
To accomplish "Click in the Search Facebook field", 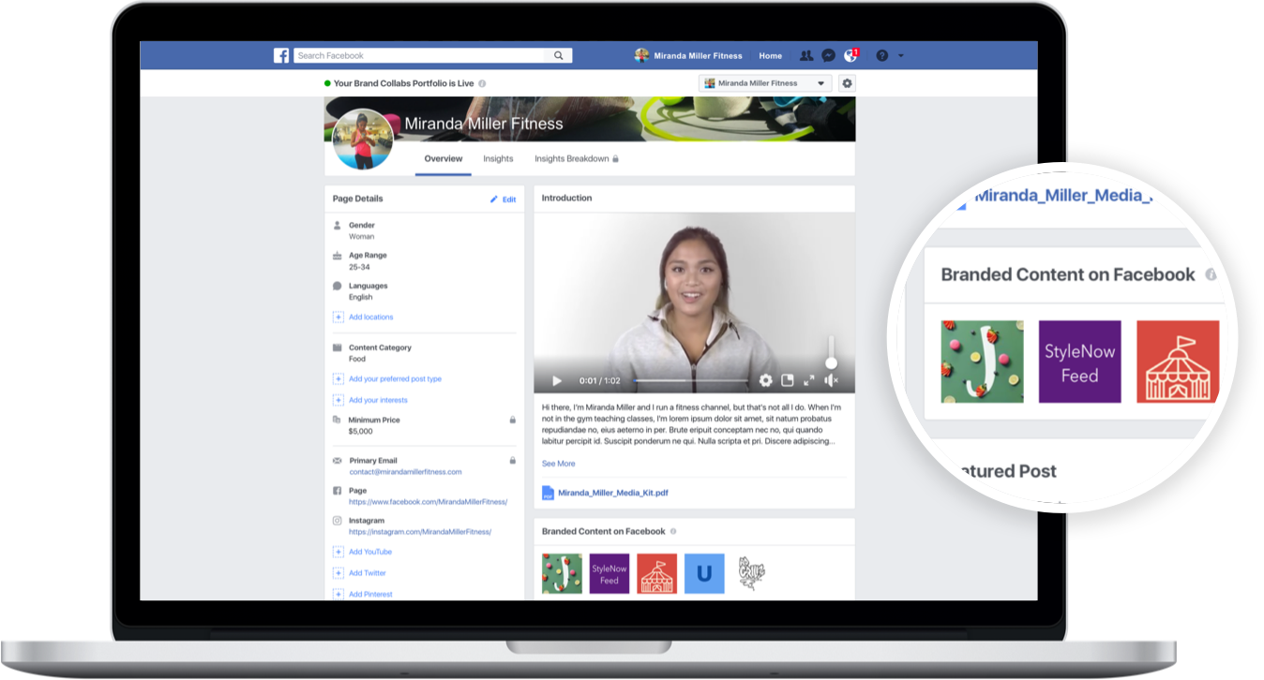I will (x=420, y=55).
